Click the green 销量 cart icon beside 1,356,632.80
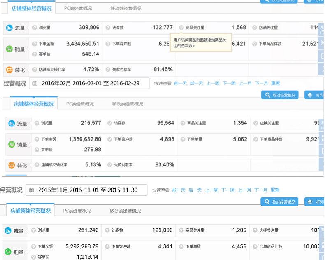This screenshot has height=260, width=325. coord(12,145)
